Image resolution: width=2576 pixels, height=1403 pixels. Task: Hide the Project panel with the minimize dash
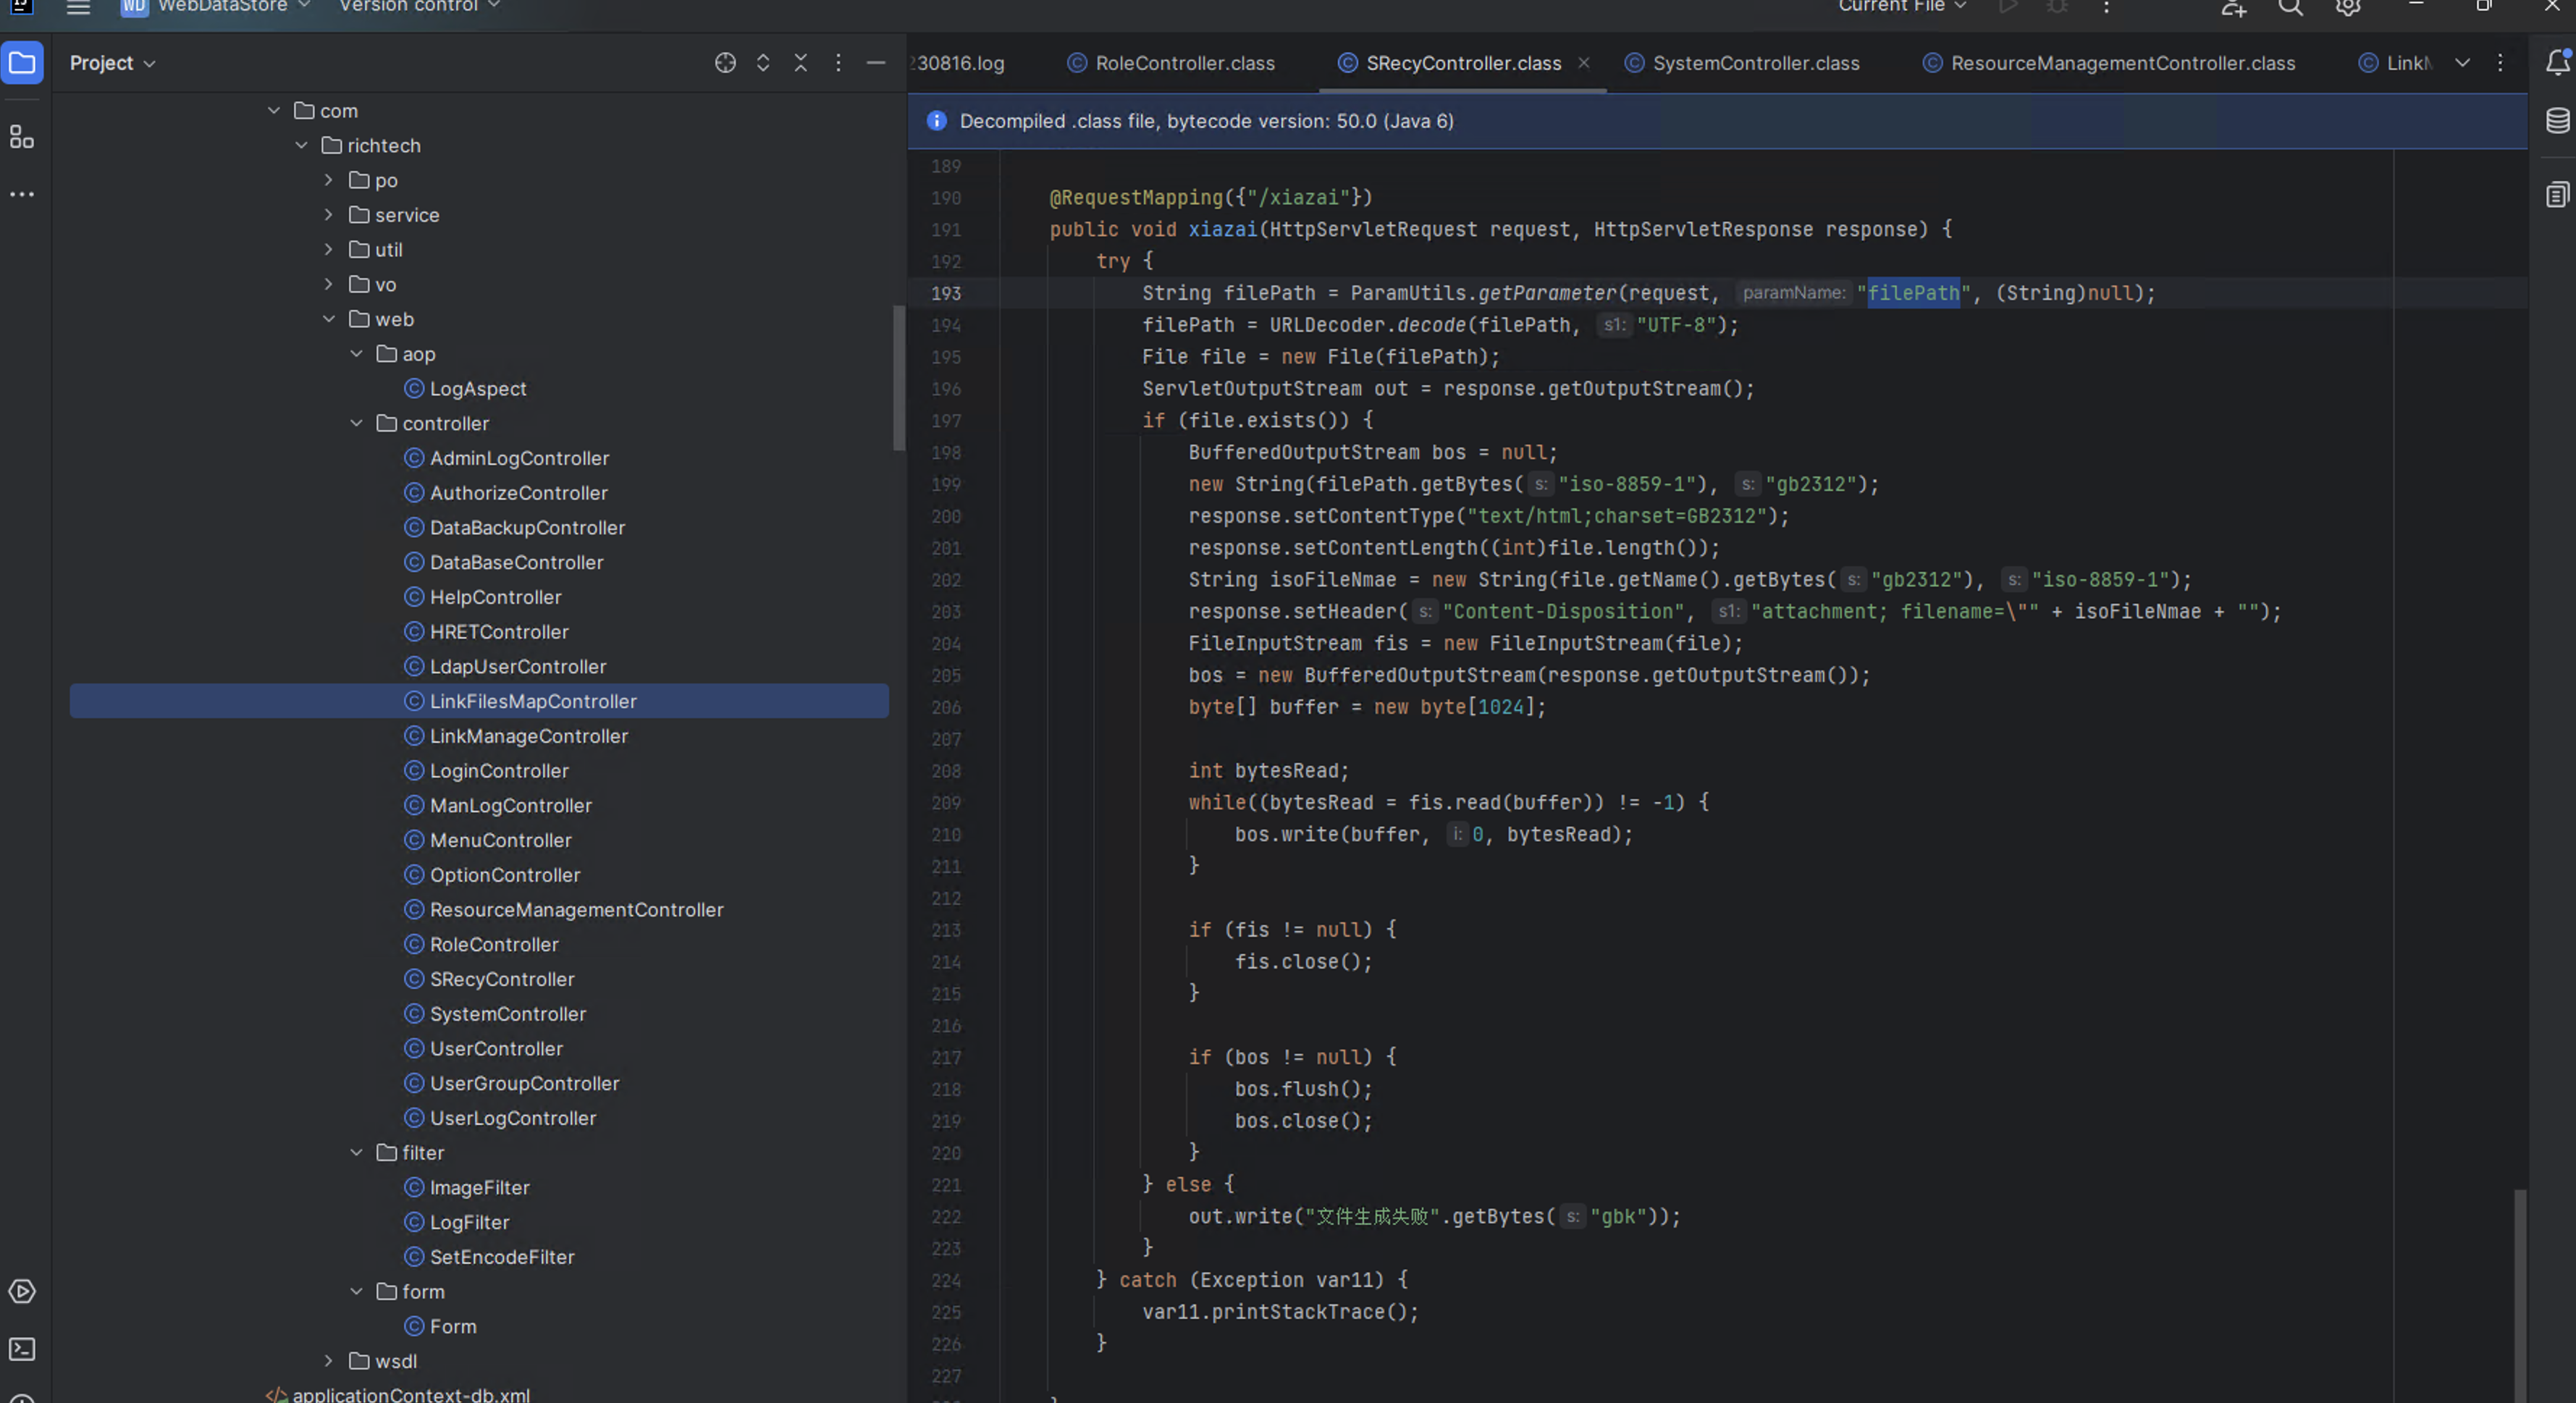click(875, 63)
